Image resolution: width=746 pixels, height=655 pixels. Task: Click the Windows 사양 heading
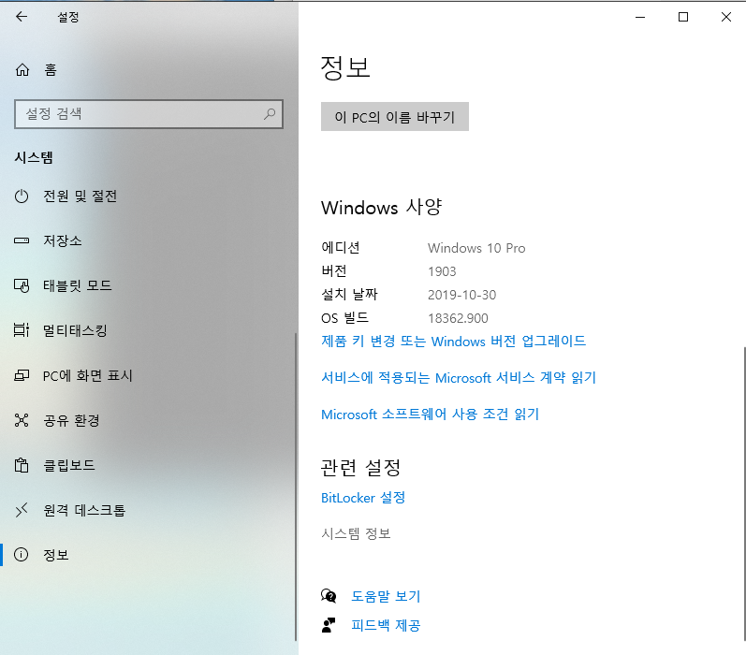(x=382, y=208)
